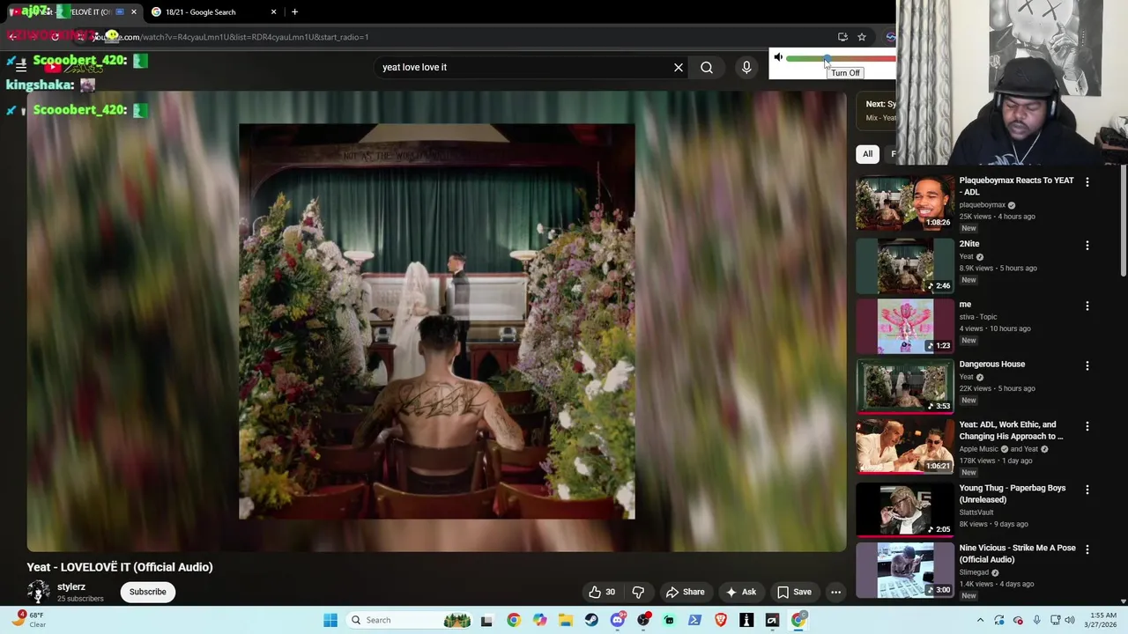Screen dimensions: 1128x634
Task: Open a new browser tab
Action: pyautogui.click(x=294, y=12)
